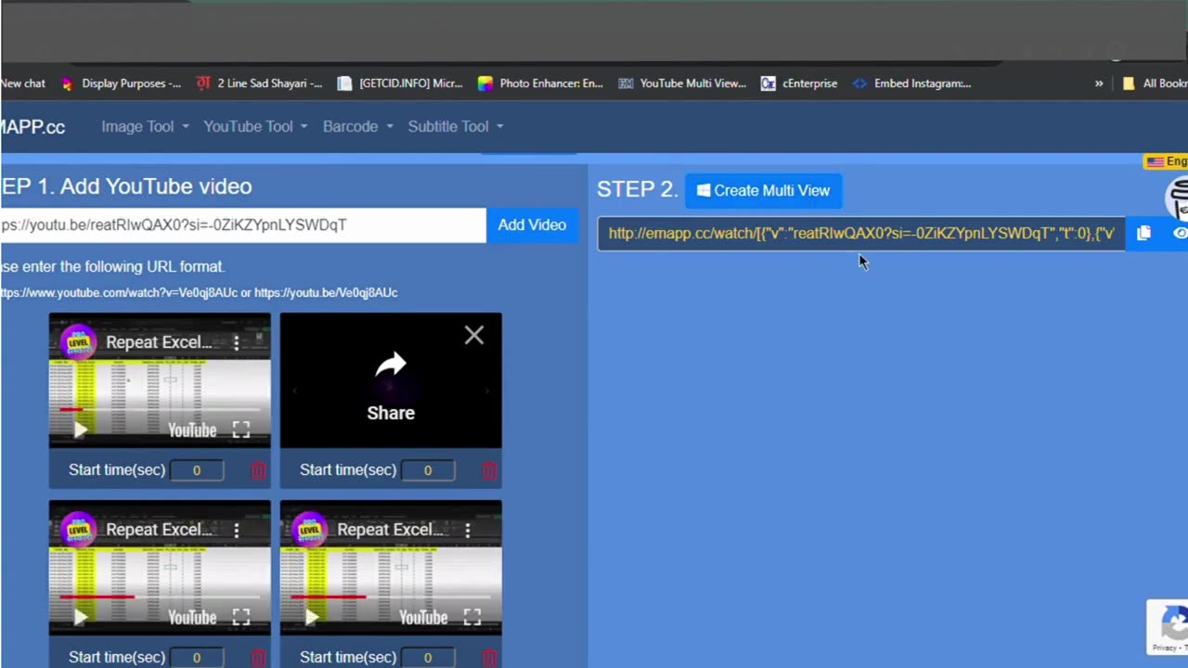The height and width of the screenshot is (668, 1188).
Task: Click the Share arrow icon on second video
Action: point(391,366)
